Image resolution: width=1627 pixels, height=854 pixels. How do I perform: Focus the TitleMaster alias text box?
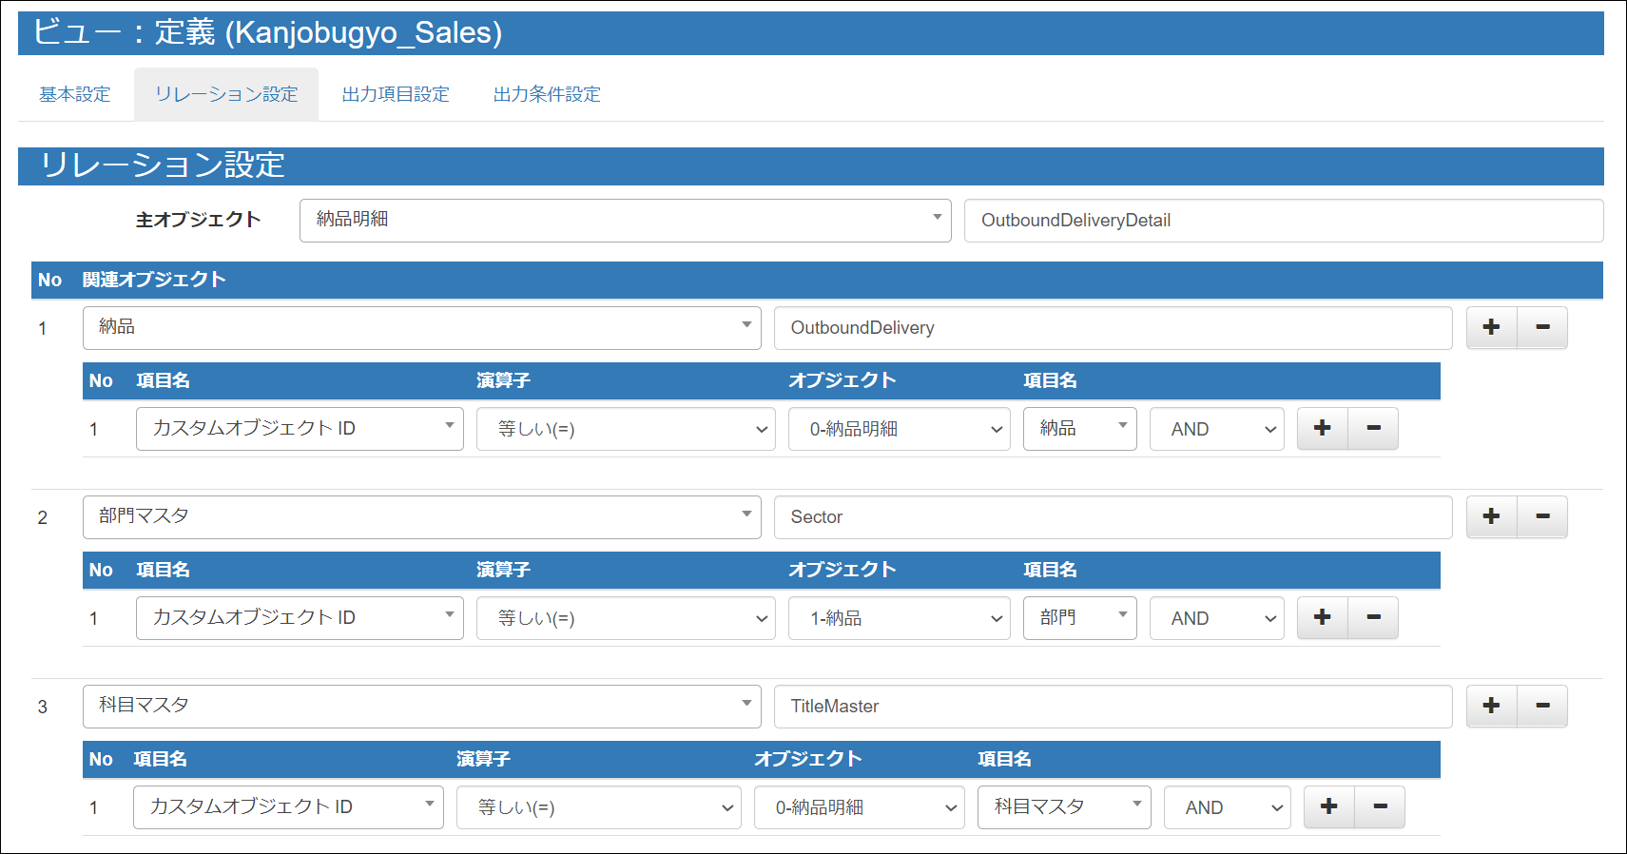pos(1113,707)
